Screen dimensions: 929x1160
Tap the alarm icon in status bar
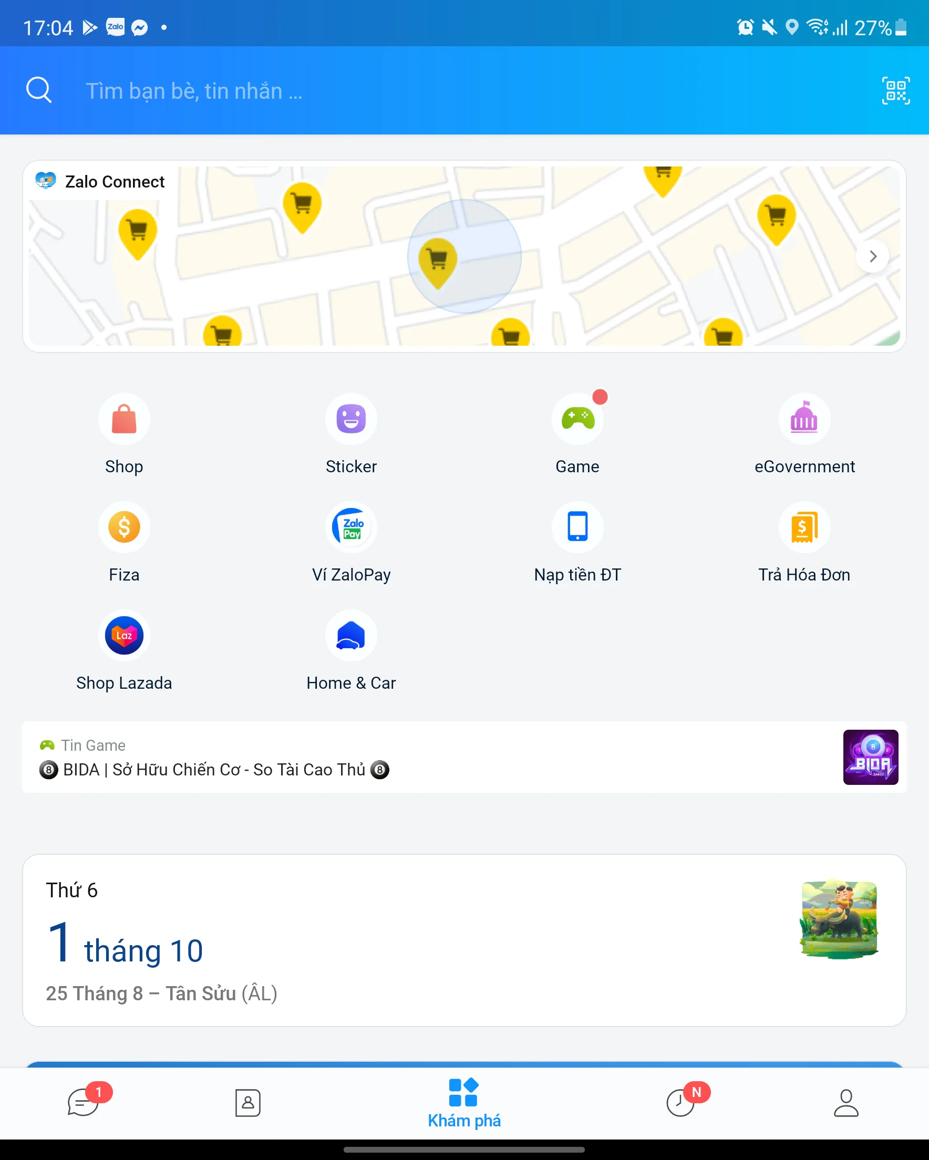coord(745,27)
